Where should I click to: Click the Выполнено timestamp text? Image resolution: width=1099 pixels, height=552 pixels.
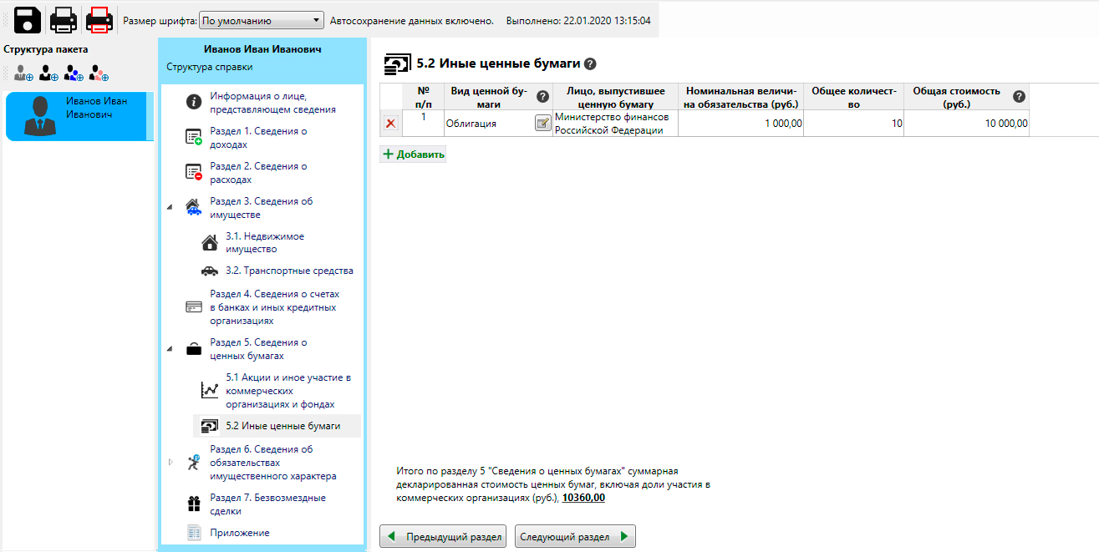click(578, 20)
